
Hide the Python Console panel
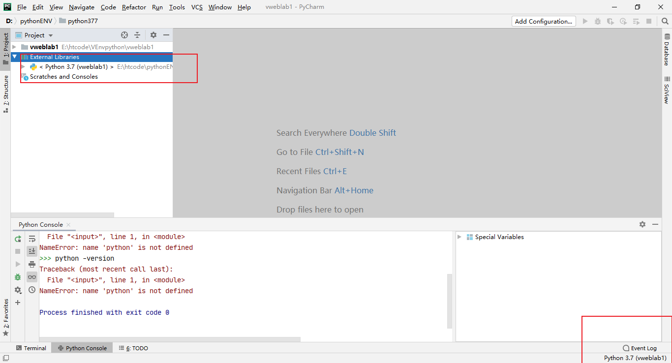(x=655, y=224)
